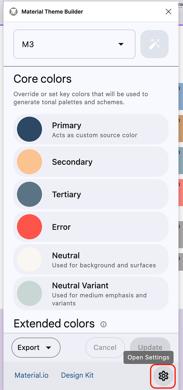This screenshot has width=183, height=390.
Task: Pick the Error red color swatch
Action: [29, 227]
